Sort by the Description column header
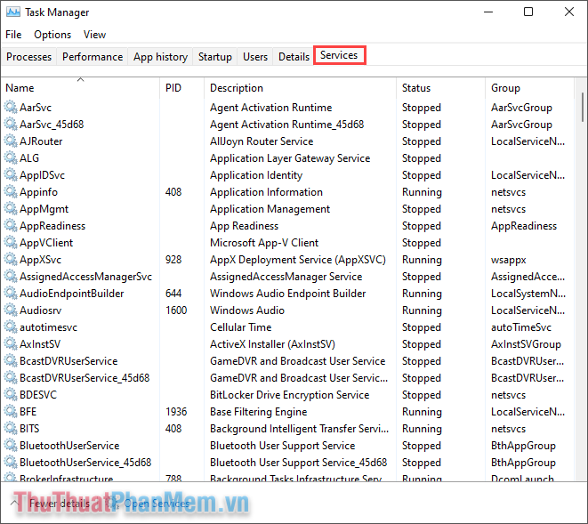588x524 pixels. pyautogui.click(x=300, y=88)
